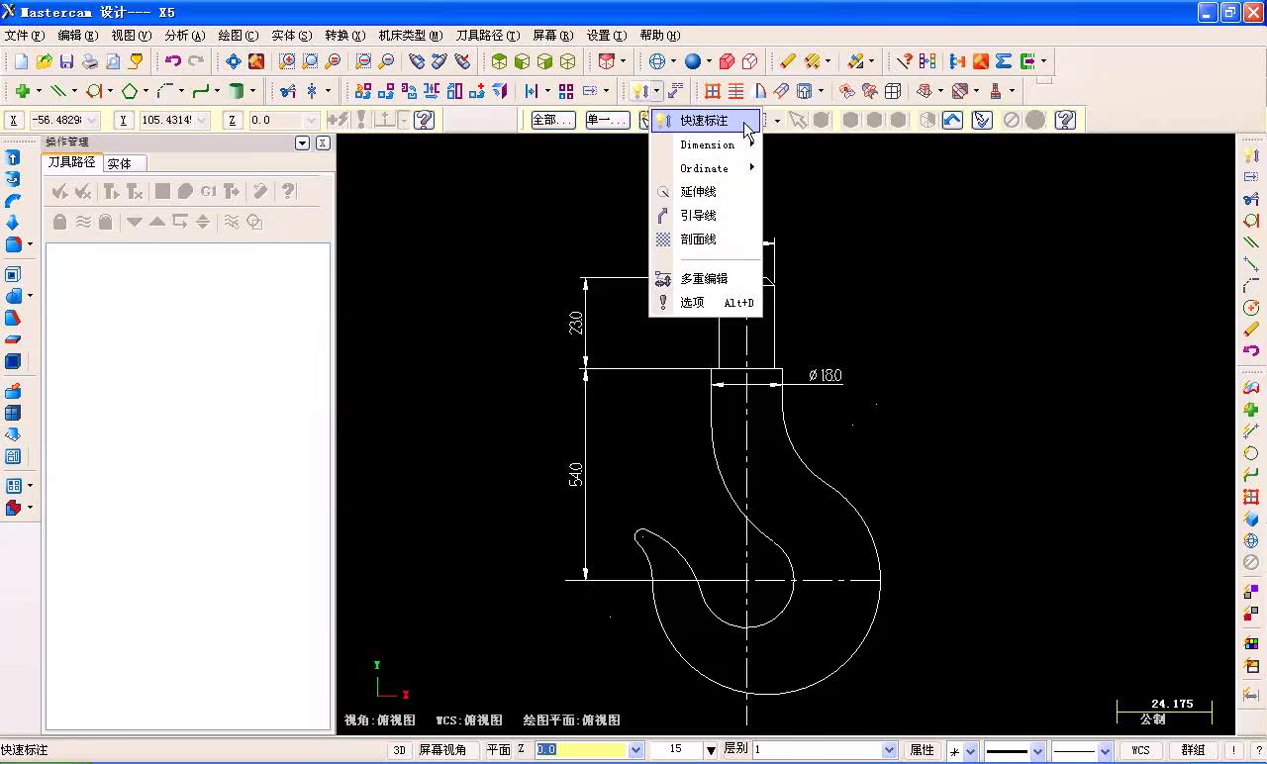Select the Circle/Arc creation tool
Image resolution: width=1267 pixels, height=764 pixels.
pyautogui.click(x=94, y=91)
